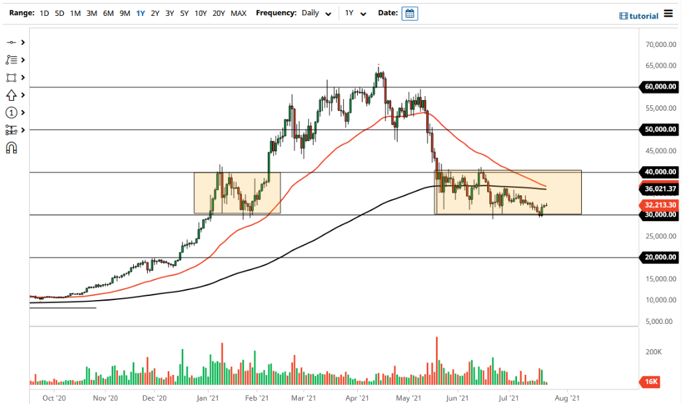Switch to the MAX range
The width and height of the screenshot is (682, 404).
[238, 13]
